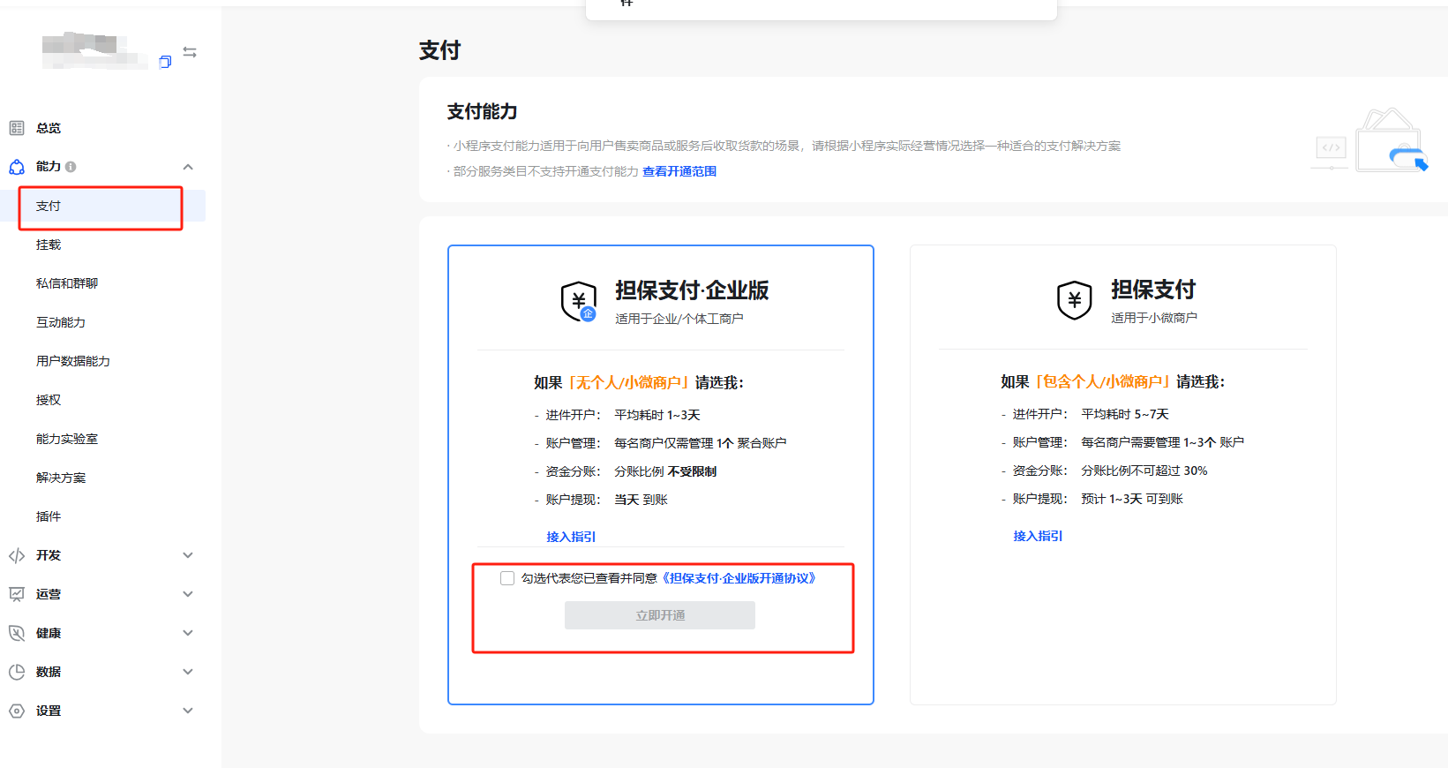Image resolution: width=1448 pixels, height=768 pixels.
Task: Expand the 数据 menu chevron
Action: 188,672
